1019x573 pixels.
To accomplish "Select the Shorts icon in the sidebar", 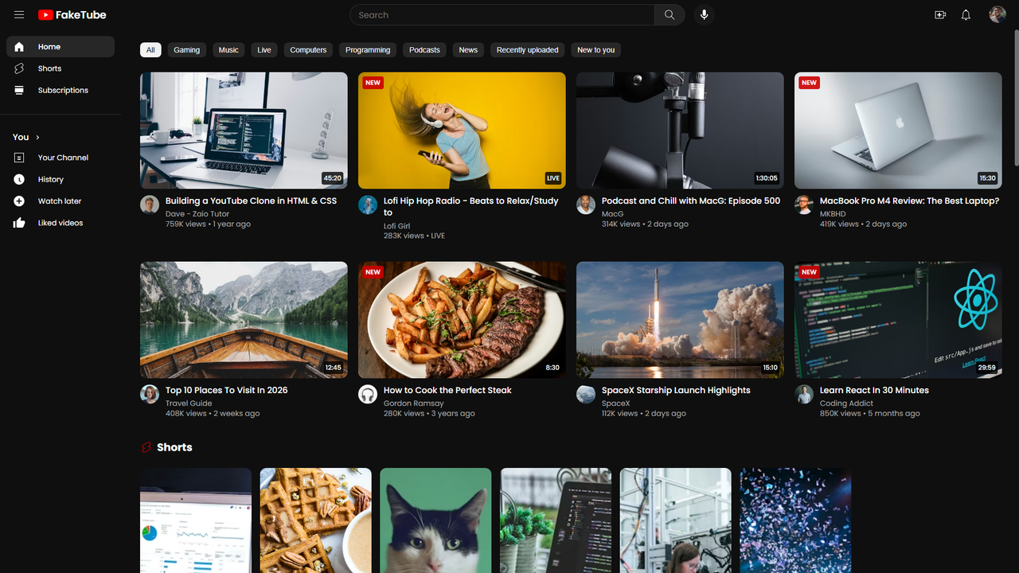I will (18, 68).
